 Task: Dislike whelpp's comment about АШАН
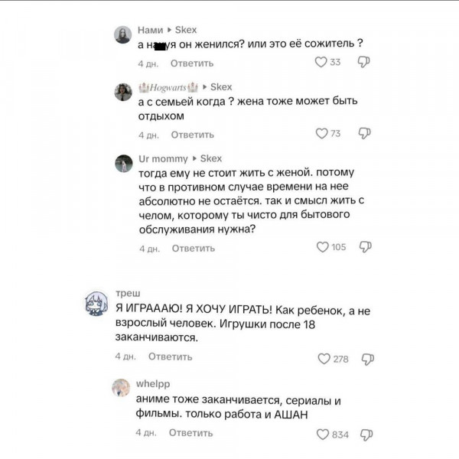pos(366,435)
